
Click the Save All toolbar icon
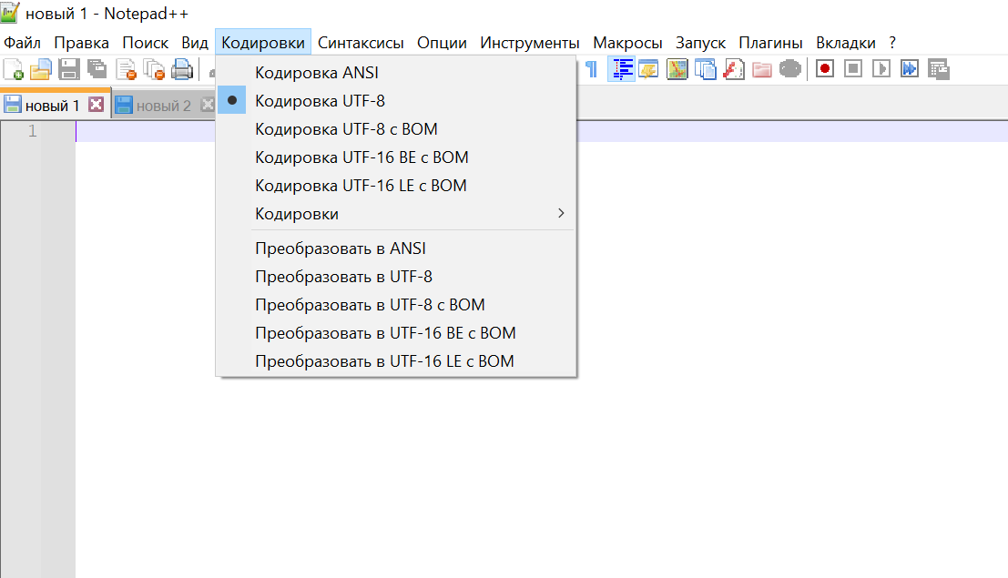pyautogui.click(x=97, y=69)
